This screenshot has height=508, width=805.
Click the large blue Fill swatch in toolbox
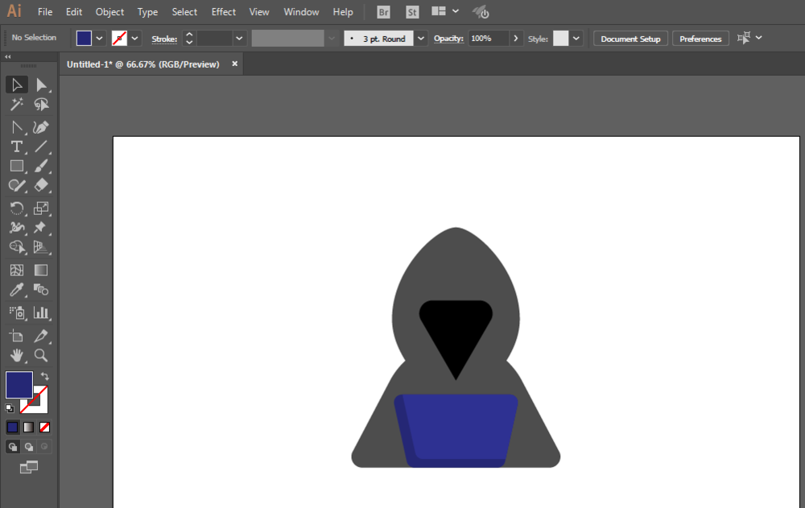[x=19, y=384]
